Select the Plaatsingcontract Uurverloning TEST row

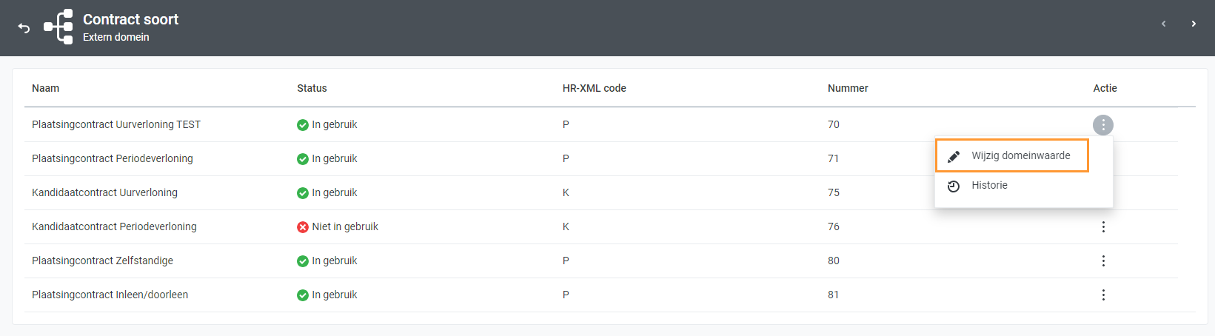tap(116, 125)
